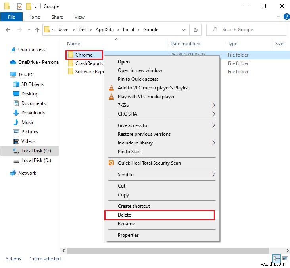Viewport: 290px width, 268px height.
Task: Click Dell in the address breadcrumb
Action: 83,30
